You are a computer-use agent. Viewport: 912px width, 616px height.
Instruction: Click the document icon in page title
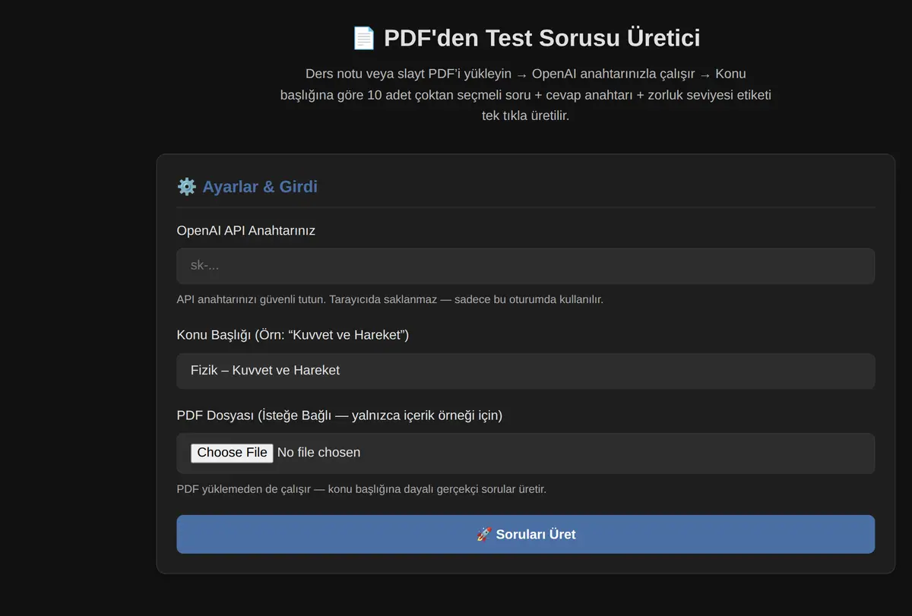pyautogui.click(x=364, y=38)
